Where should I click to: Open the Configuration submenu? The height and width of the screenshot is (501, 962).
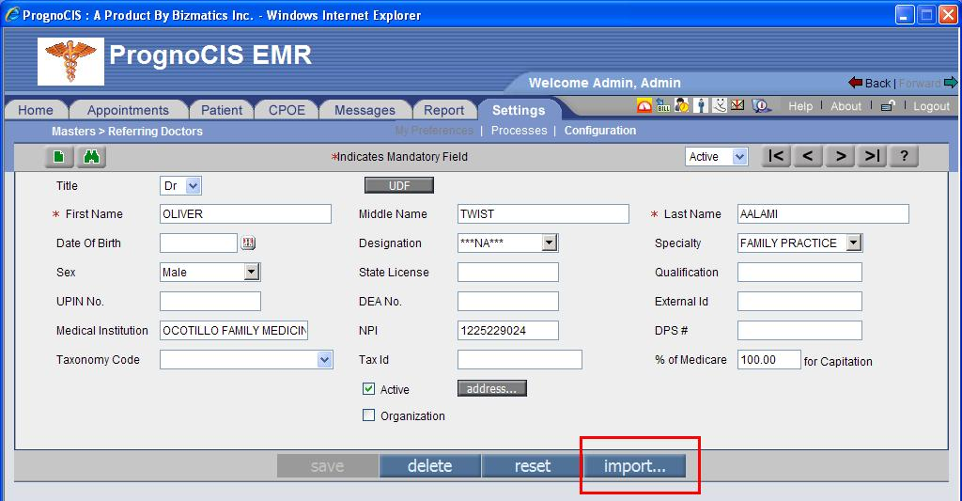(x=600, y=130)
